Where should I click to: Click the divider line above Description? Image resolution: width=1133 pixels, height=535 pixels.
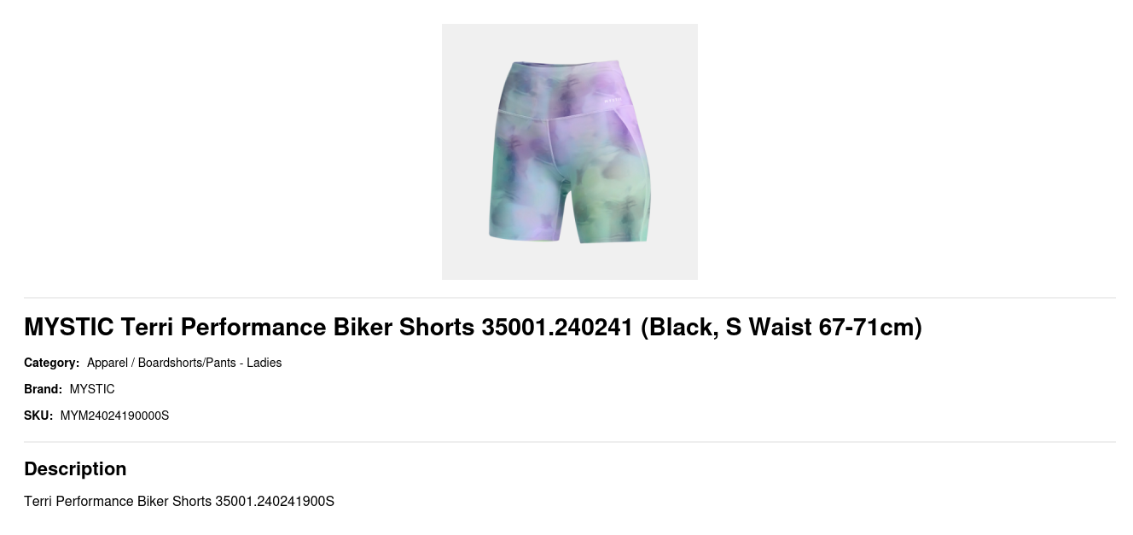tap(570, 442)
